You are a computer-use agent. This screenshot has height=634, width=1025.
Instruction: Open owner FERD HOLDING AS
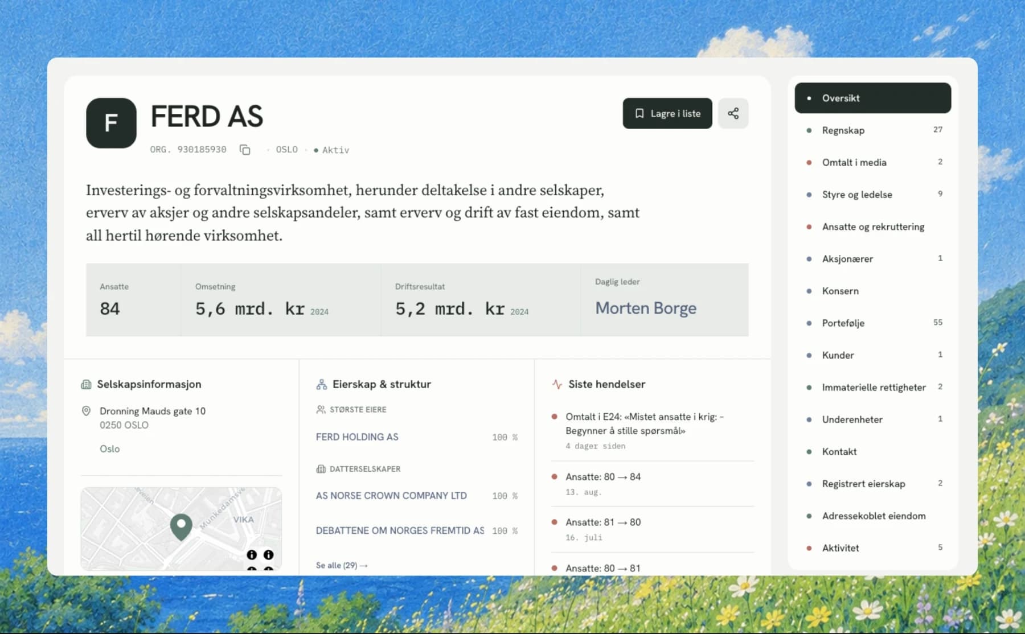click(357, 437)
